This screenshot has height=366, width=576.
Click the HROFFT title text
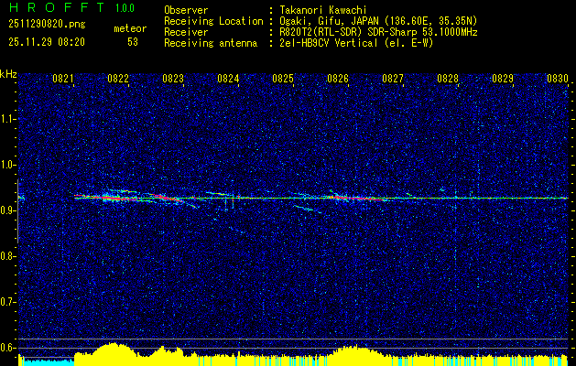(57, 7)
